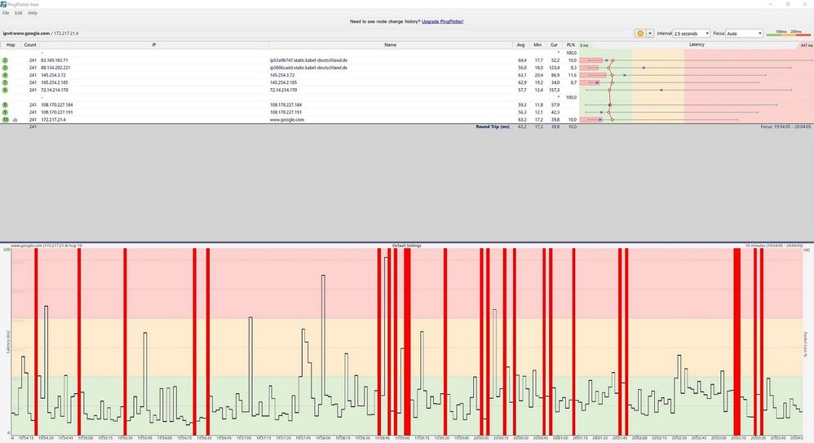The width and height of the screenshot is (814, 443).
Task: Click the 0 ms latency scale minimum label
Action: tap(585, 46)
